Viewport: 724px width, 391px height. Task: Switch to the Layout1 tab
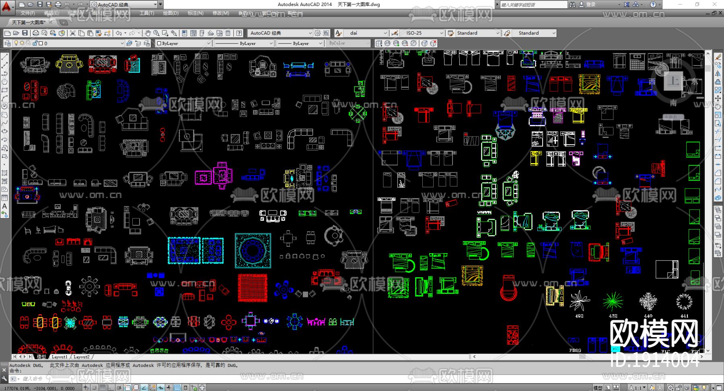pyautogui.click(x=60, y=357)
